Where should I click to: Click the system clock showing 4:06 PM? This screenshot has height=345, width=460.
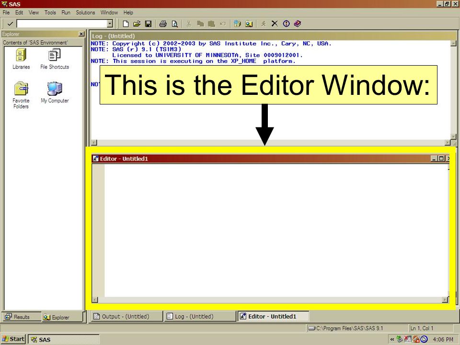[443, 339]
